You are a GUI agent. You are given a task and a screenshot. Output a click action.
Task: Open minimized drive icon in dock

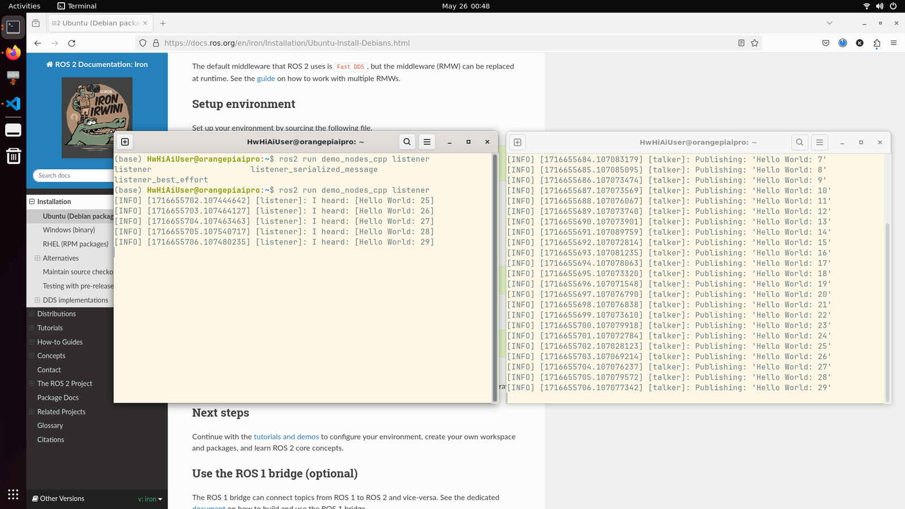[x=13, y=130]
